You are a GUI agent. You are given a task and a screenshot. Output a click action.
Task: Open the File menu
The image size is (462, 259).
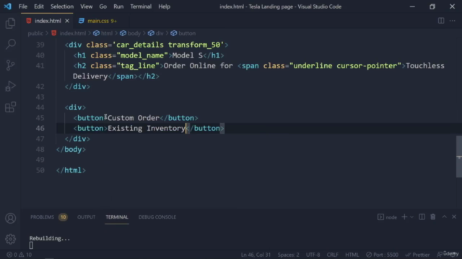click(x=22, y=6)
